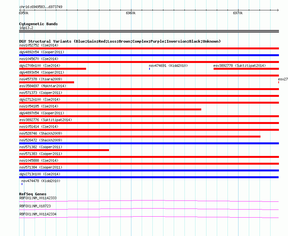Click the nsv1045670 (Coe2014) label
Screen dimensions: 288x236
39,59
